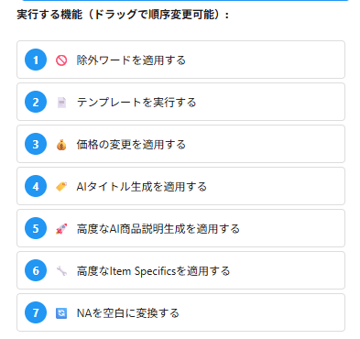
Task: Choose the 価格の変更を適用する text label
Action: (131, 145)
